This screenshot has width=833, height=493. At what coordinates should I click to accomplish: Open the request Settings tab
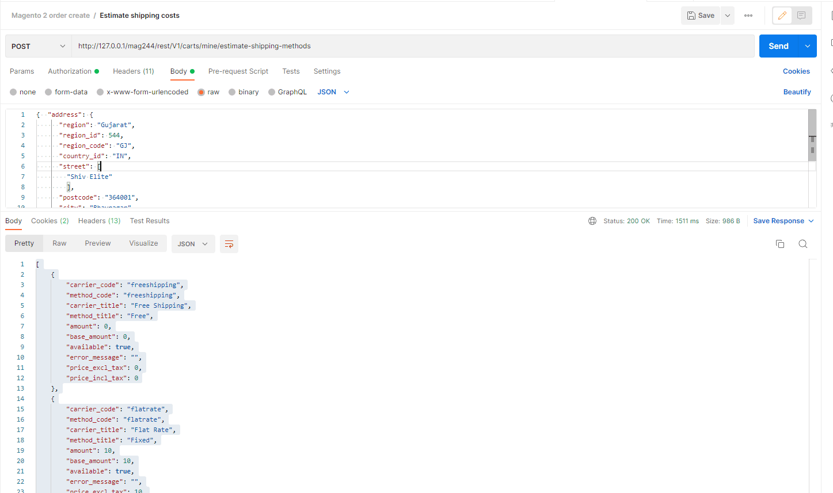(x=327, y=71)
